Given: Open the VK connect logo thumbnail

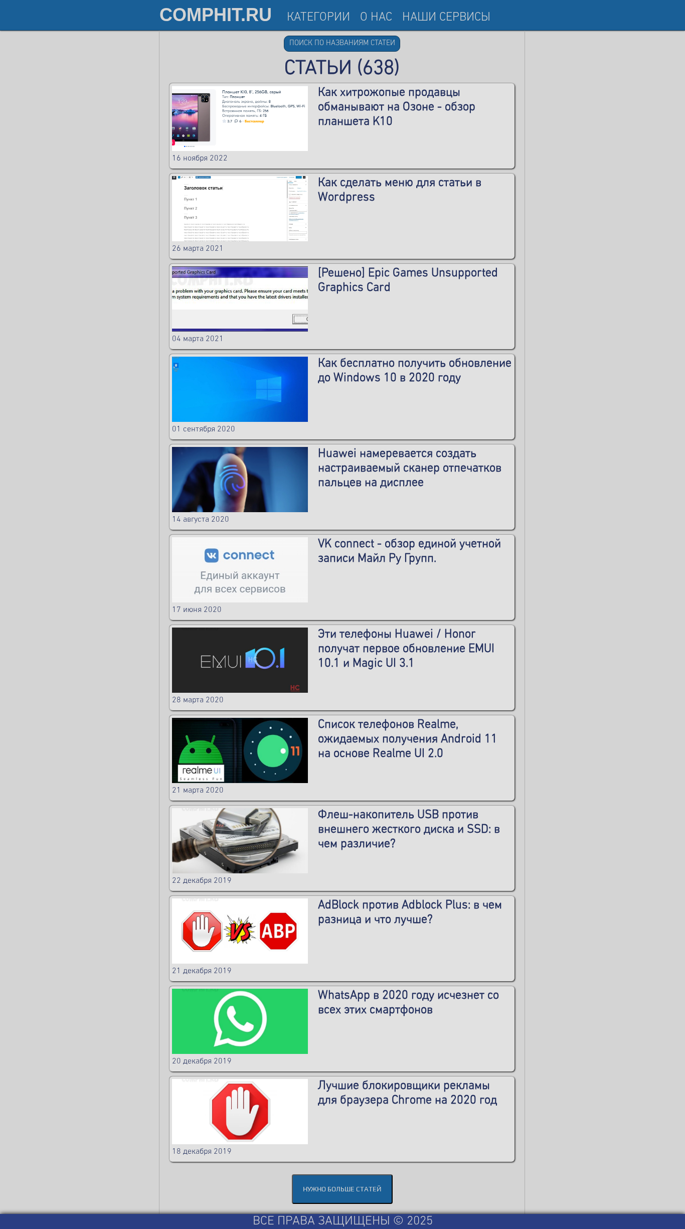Looking at the screenshot, I should [240, 570].
